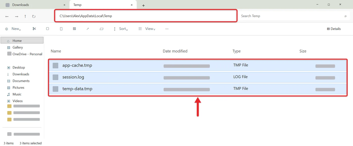Click the Gallery icon in sidebar
This screenshot has width=353, height=146.
tap(9, 47)
